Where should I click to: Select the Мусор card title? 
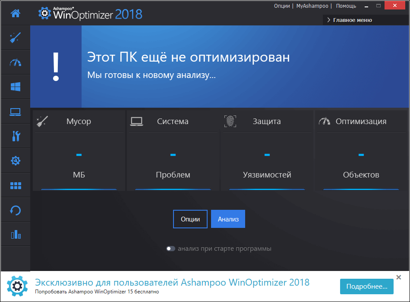coord(79,121)
